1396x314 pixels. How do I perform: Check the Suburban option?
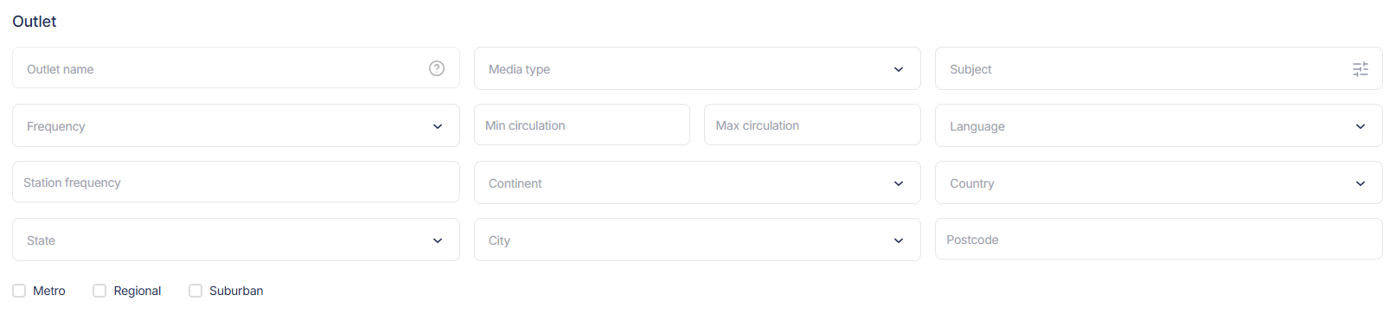(x=195, y=291)
